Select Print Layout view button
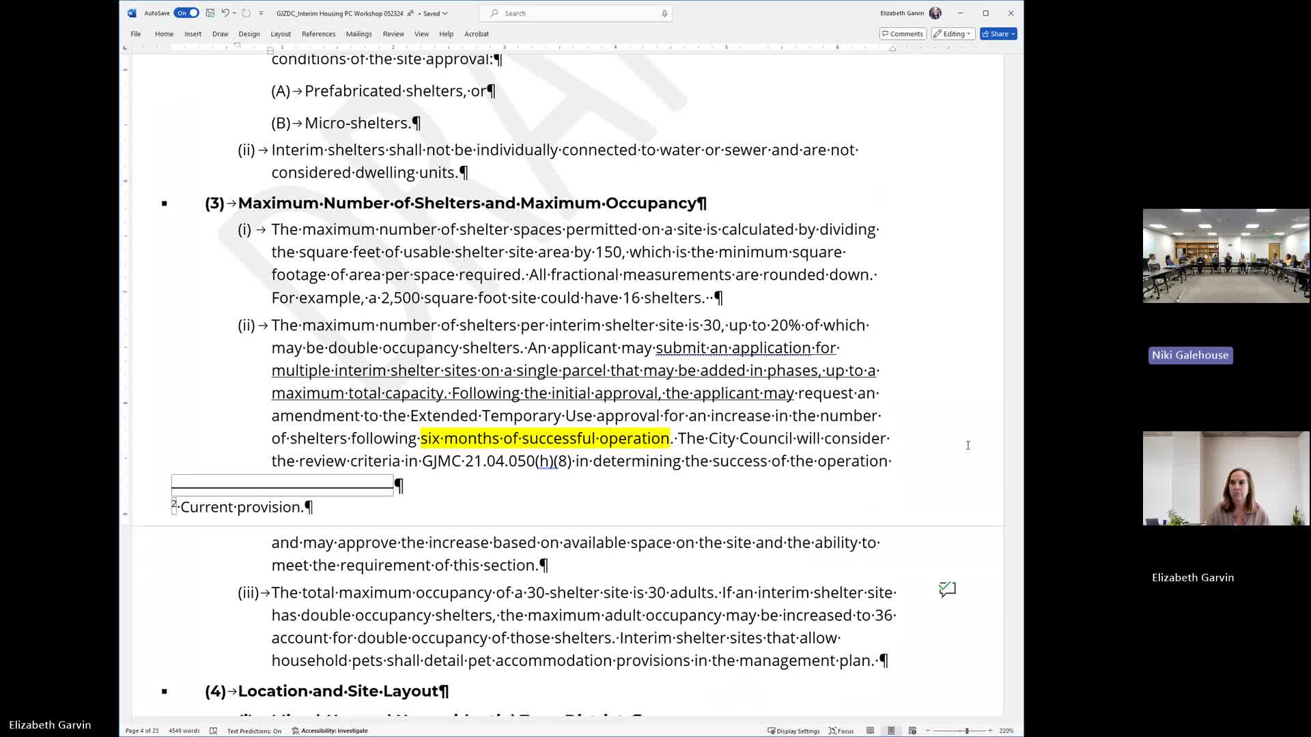1311x737 pixels. point(891,731)
